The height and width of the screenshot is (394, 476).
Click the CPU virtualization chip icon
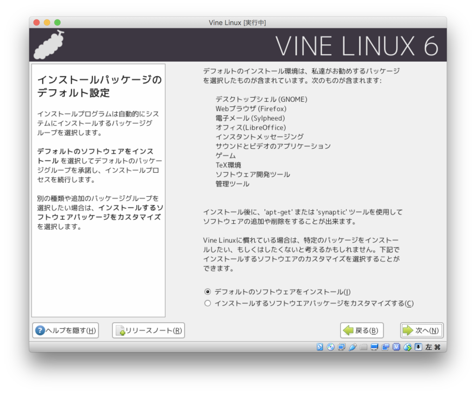396,347
